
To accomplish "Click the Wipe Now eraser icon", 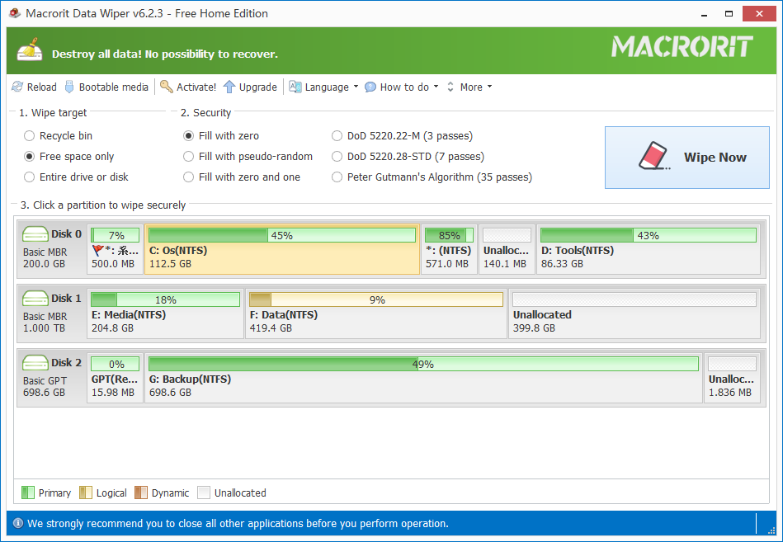I will pos(654,156).
